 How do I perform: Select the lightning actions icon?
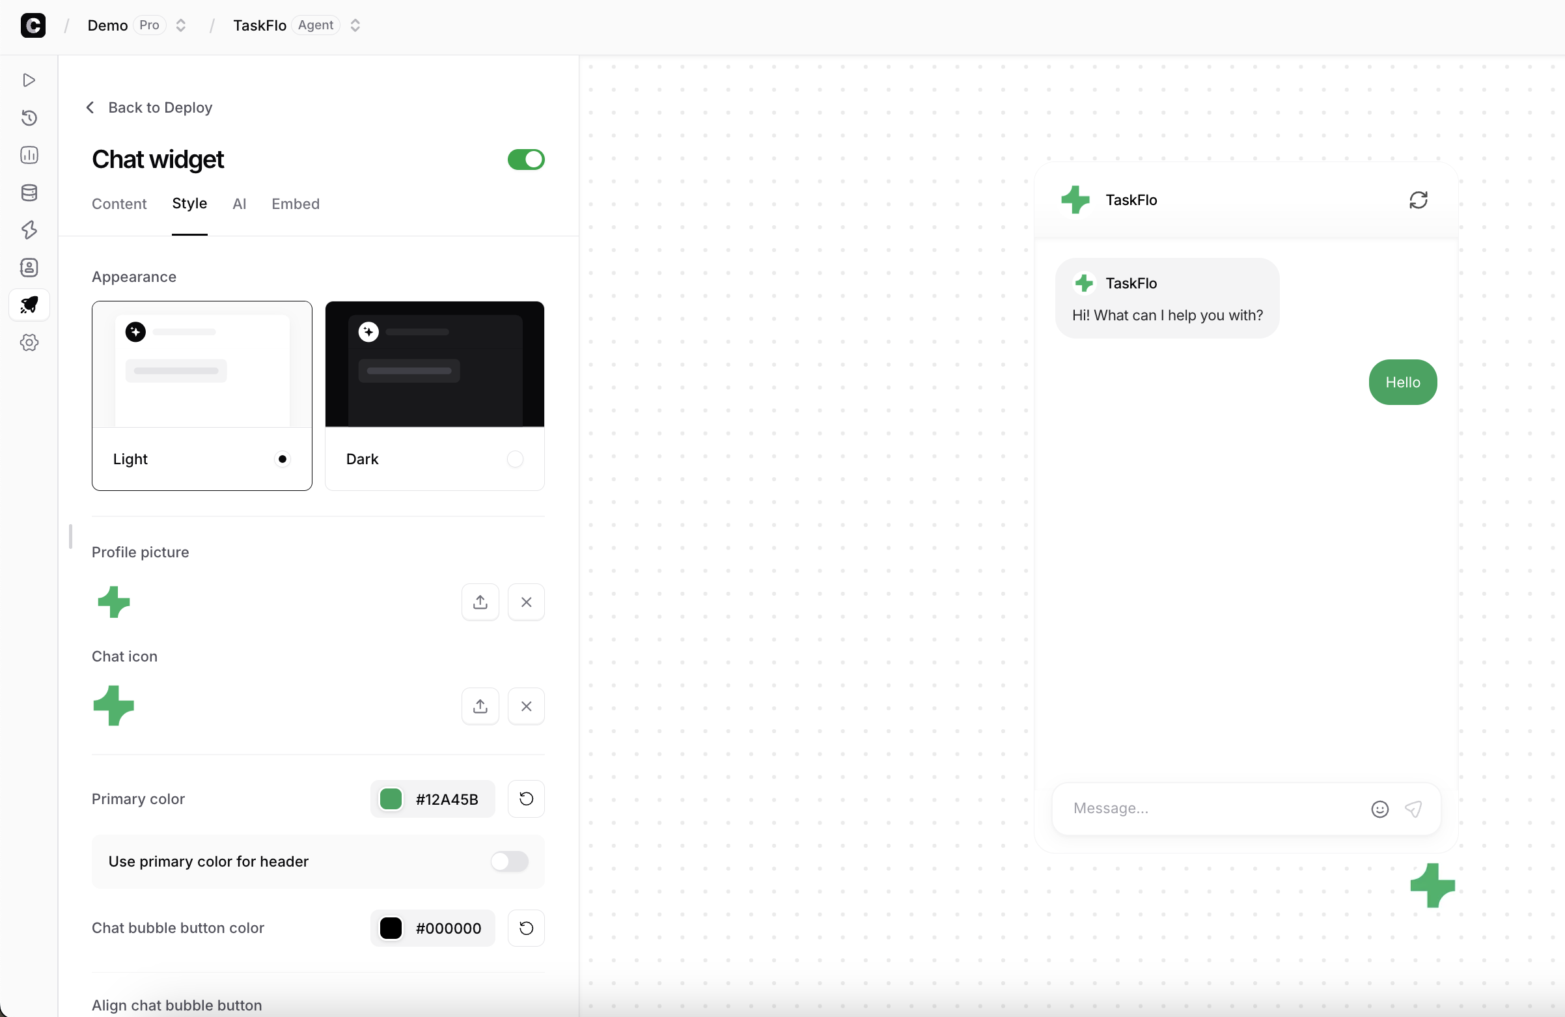(x=29, y=230)
